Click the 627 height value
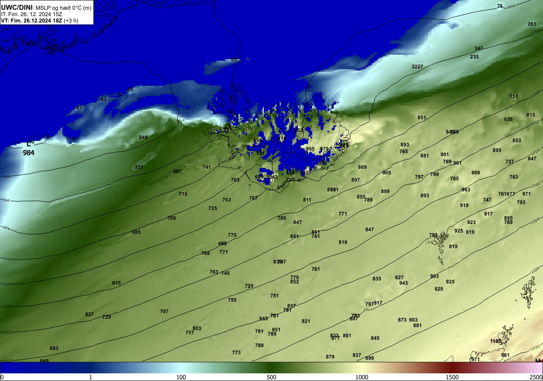This screenshot has height=381, width=543. coord(90,314)
